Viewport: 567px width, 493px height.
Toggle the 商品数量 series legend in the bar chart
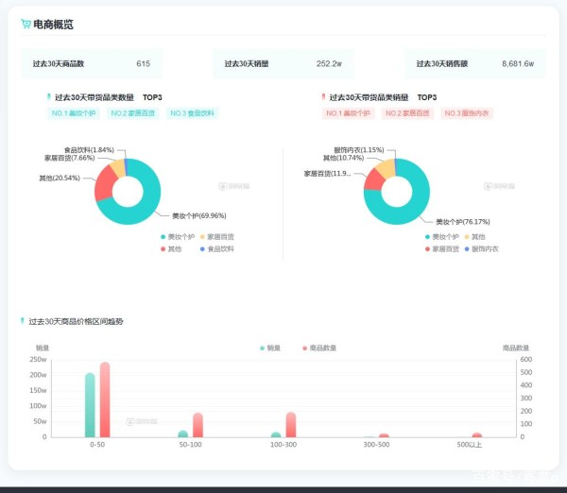(318, 348)
